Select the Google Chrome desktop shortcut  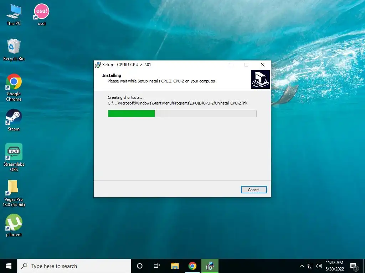point(14,87)
